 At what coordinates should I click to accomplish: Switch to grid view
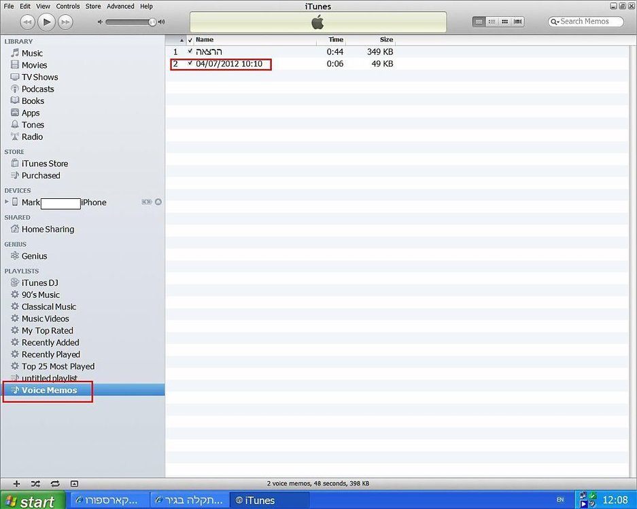(504, 22)
